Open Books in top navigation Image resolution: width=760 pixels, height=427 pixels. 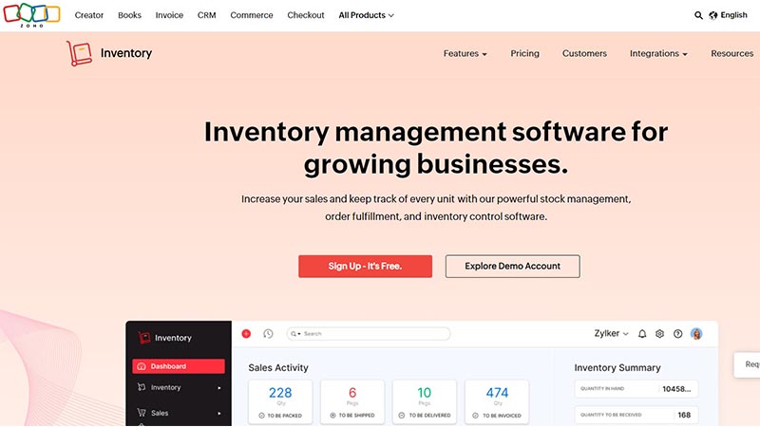point(129,15)
